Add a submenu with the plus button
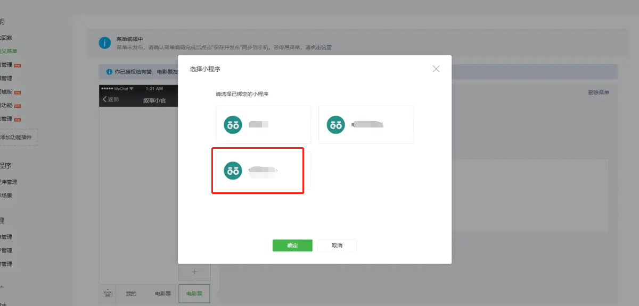Screen dimensions: 639x306 (194, 272)
